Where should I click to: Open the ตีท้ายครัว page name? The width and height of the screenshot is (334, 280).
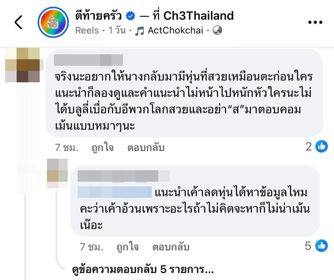[98, 16]
